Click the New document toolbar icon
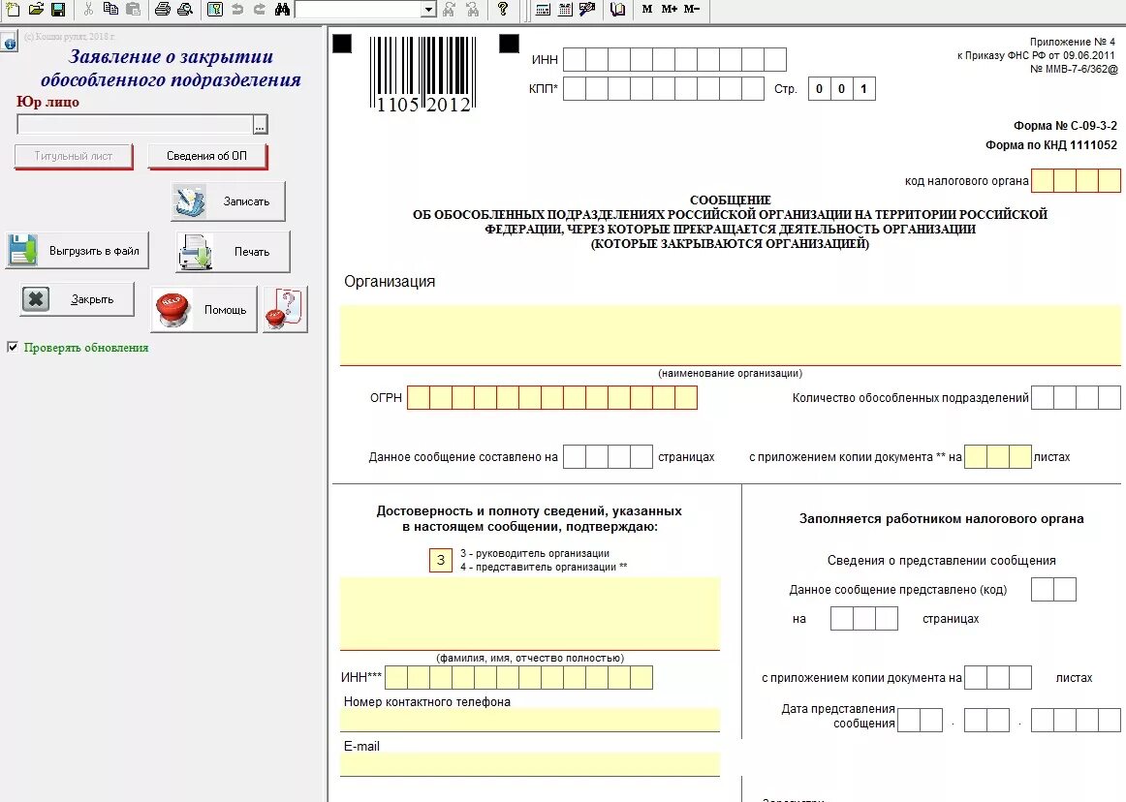This screenshot has width=1126, height=802. [x=13, y=9]
